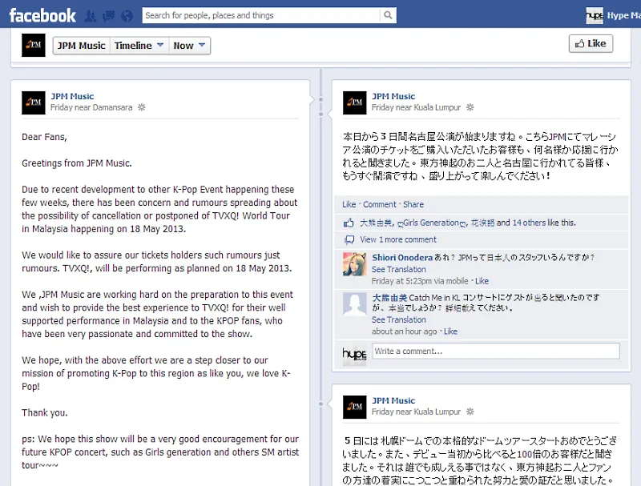Screen dimensions: 641x486
Task: Like the JPM Music page
Action: (x=591, y=44)
